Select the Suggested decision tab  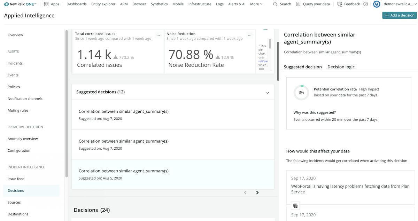pyautogui.click(x=303, y=67)
